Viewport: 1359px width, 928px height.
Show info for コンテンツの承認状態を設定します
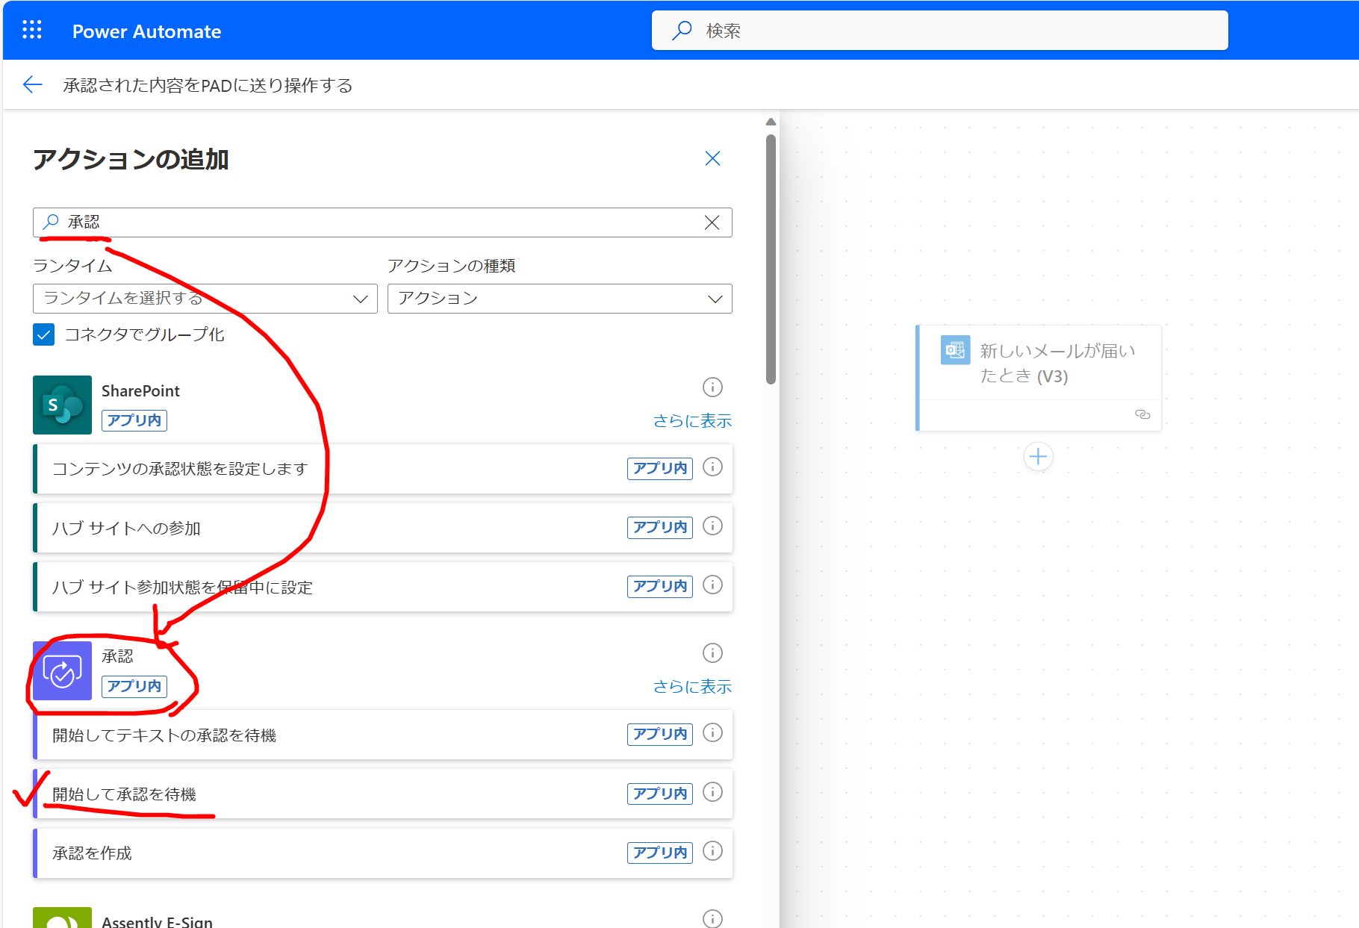[x=713, y=467]
